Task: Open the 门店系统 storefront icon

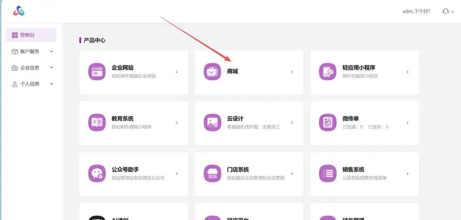Action: pyautogui.click(x=212, y=173)
